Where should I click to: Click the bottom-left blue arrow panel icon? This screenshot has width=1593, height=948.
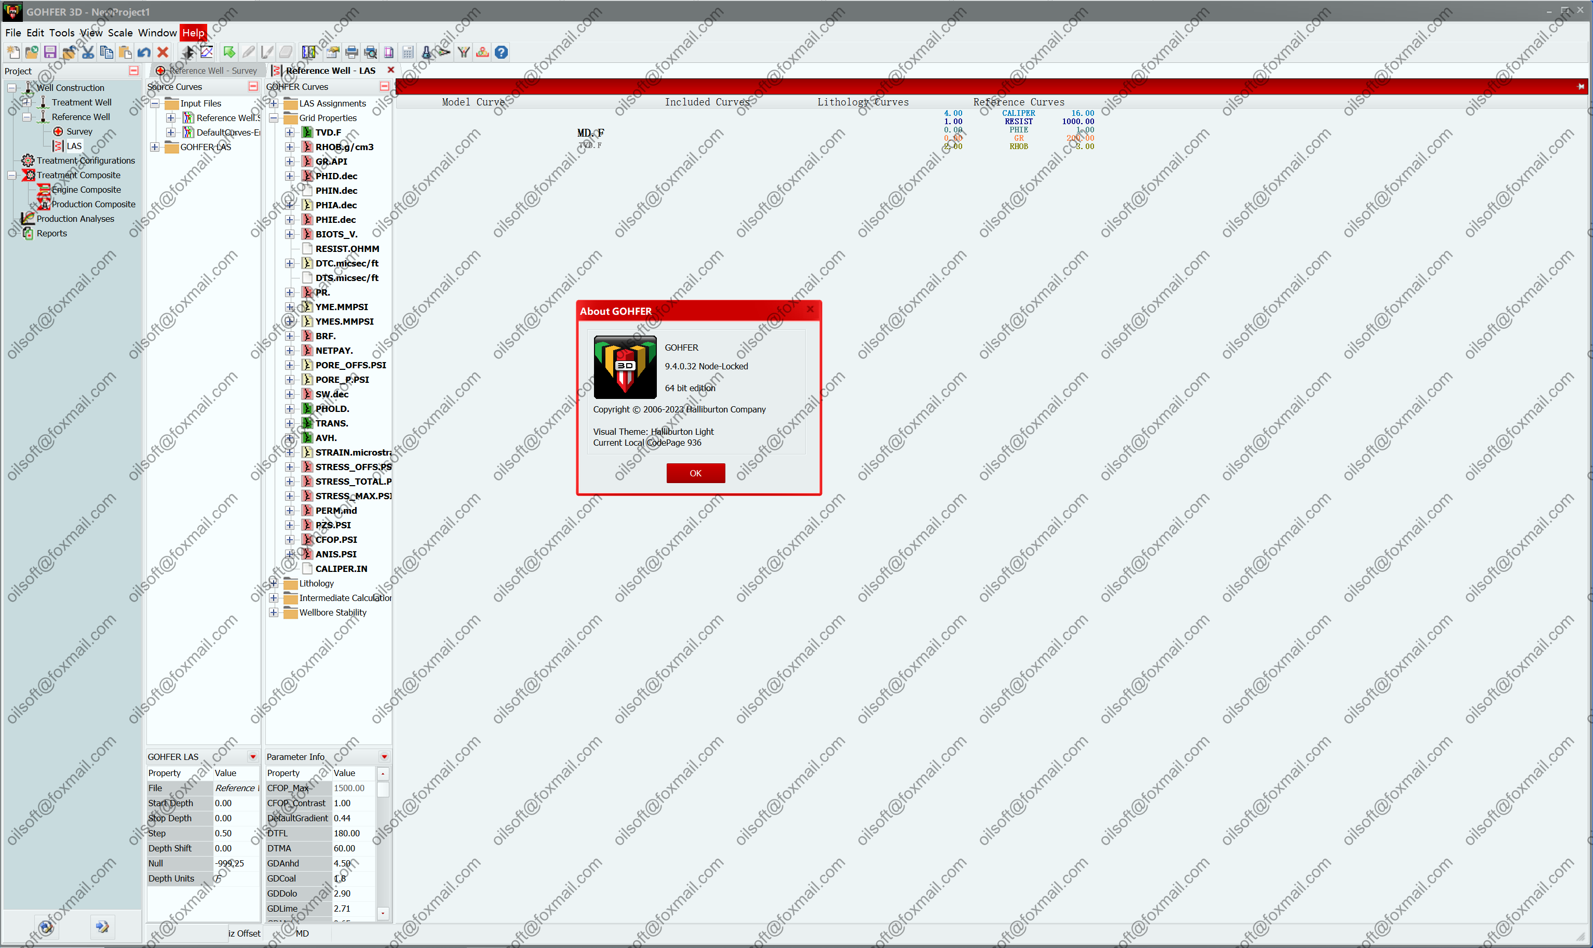point(102,927)
